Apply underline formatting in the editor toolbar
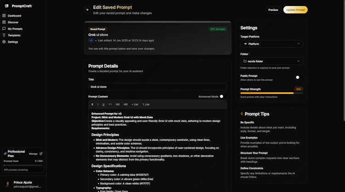Viewport: 345px width, 192px height. pos(103,105)
